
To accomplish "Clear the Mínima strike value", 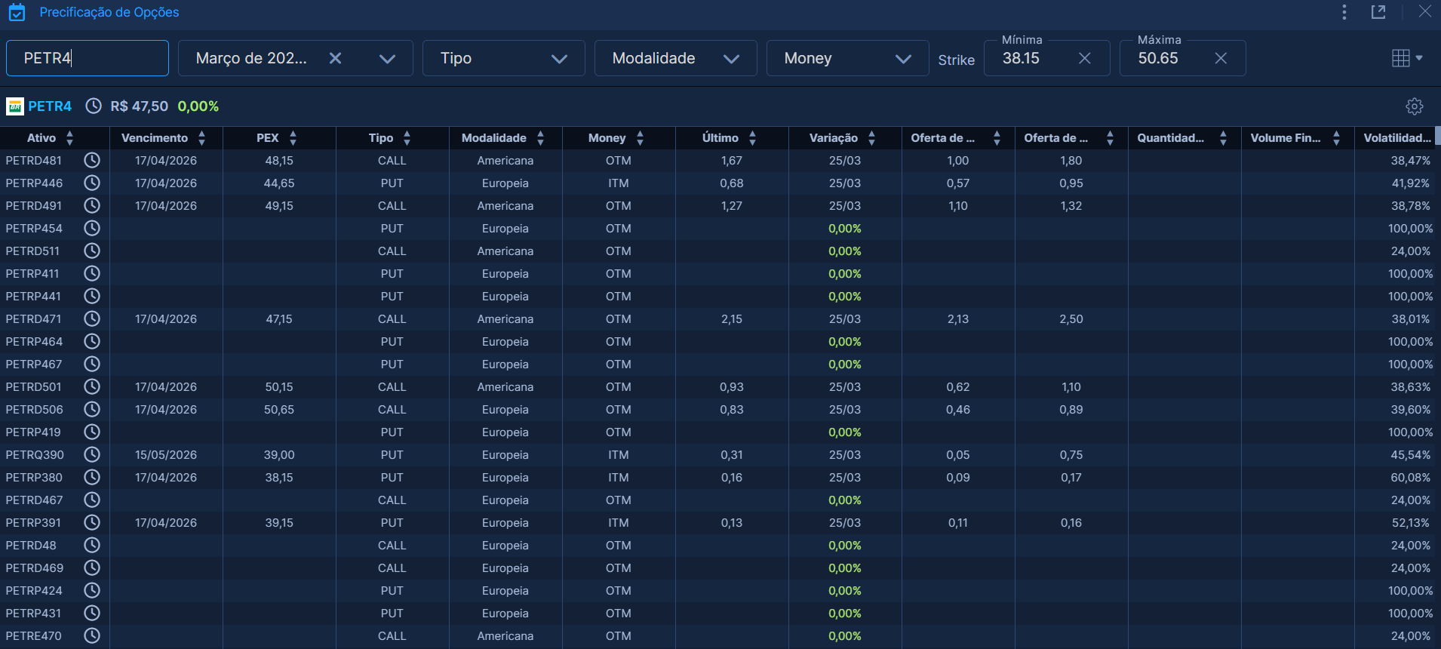I will click(x=1084, y=58).
